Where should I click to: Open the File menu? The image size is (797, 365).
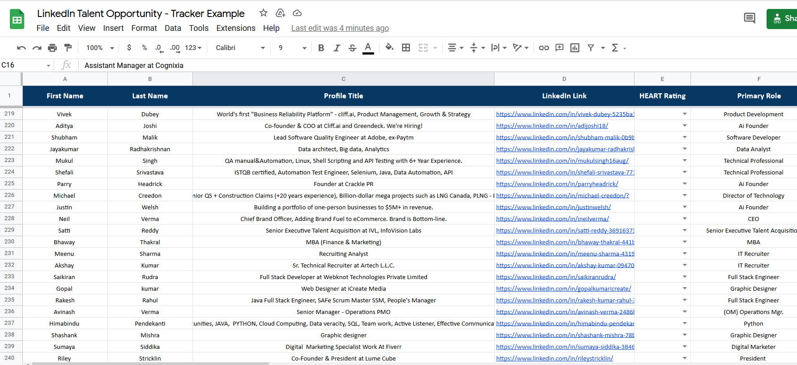tap(43, 28)
